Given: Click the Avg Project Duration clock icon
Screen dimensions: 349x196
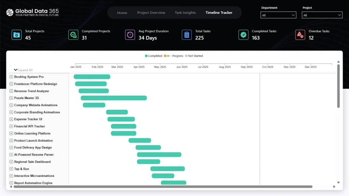Looking at the screenshot, I should click(130, 35).
